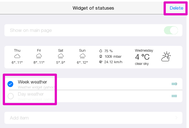This screenshot has width=189, height=128.
Task: Select the Day weather radio circle
Action: pyautogui.click(x=11, y=96)
